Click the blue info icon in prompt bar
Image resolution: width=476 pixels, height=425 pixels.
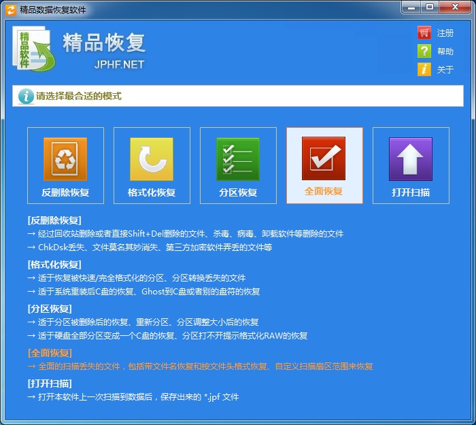(x=26, y=97)
